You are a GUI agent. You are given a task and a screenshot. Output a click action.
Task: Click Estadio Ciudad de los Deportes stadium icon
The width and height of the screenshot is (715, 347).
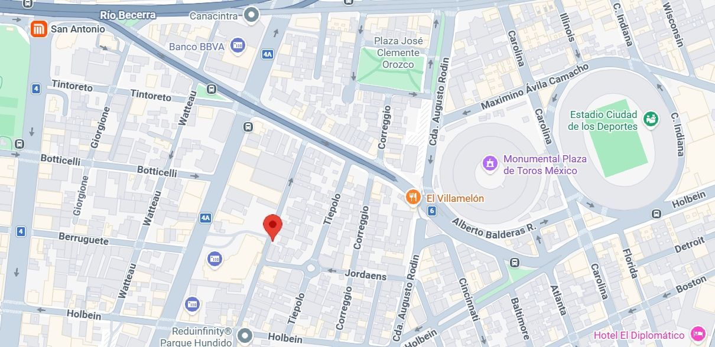tap(651, 120)
